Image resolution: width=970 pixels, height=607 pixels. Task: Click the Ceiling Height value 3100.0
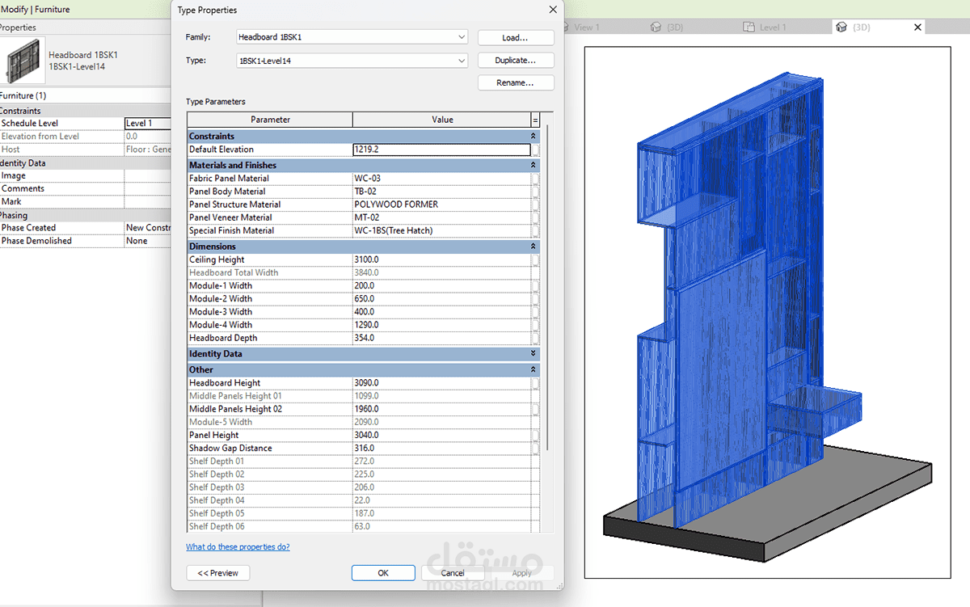pos(441,259)
